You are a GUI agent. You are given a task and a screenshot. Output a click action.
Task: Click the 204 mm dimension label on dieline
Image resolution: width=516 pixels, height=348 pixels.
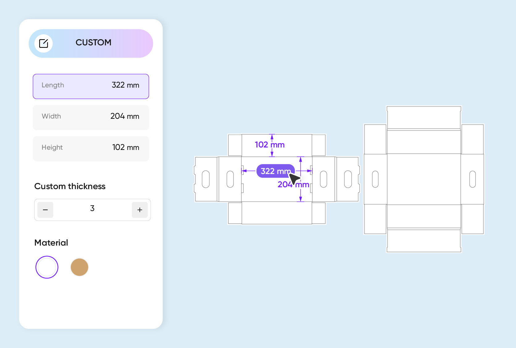[293, 184]
